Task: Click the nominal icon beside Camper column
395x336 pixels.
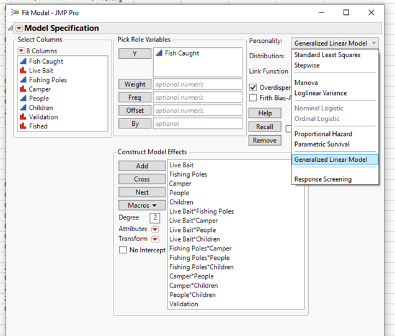Action: [x=24, y=89]
